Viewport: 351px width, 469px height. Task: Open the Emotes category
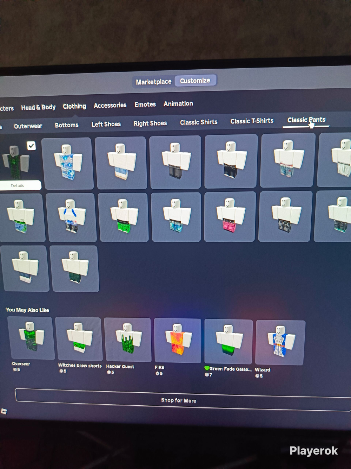click(145, 104)
